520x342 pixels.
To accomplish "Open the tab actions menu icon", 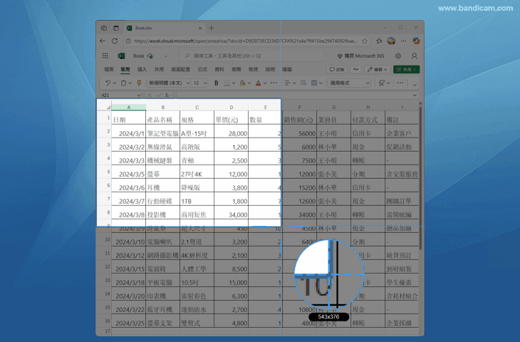I will click(115, 28).
